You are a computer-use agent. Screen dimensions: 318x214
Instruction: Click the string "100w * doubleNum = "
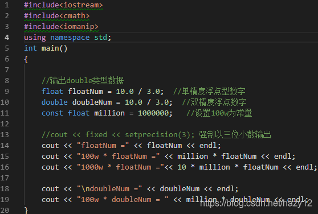point(123,200)
